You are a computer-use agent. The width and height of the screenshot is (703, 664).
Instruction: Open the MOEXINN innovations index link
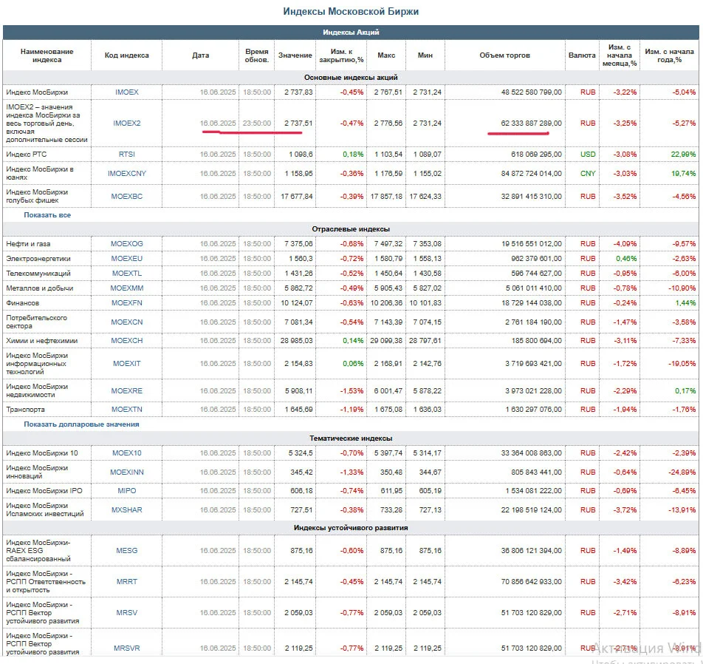[x=127, y=472]
